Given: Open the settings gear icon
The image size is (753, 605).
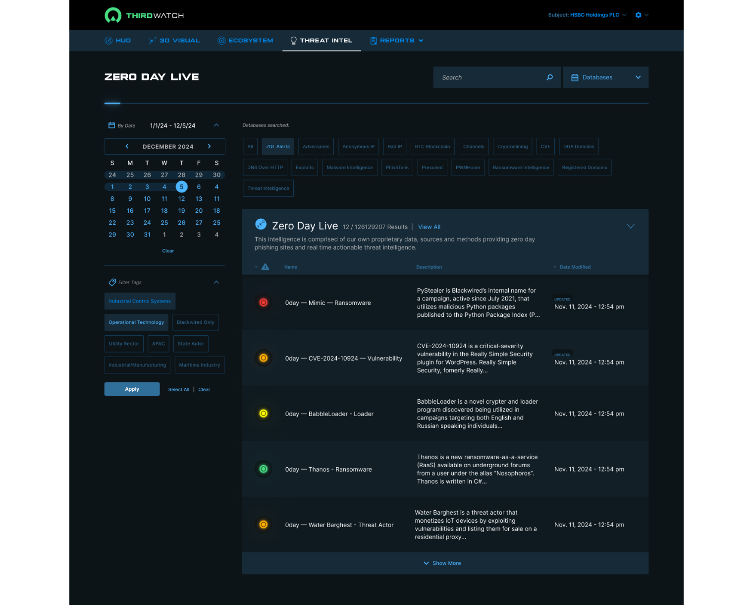Looking at the screenshot, I should tap(639, 15).
